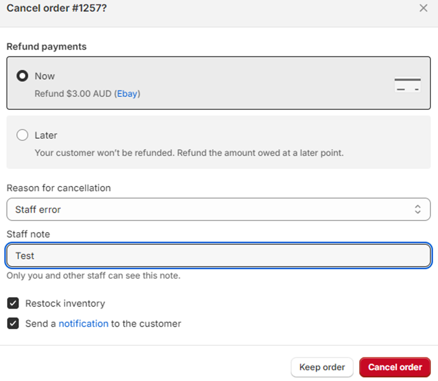Open the Ebay link
This screenshot has width=438, height=381.
127,94
